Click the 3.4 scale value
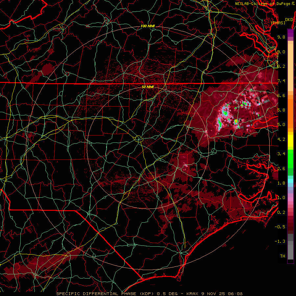Screen dimensions: 296x296 pos(281,154)
